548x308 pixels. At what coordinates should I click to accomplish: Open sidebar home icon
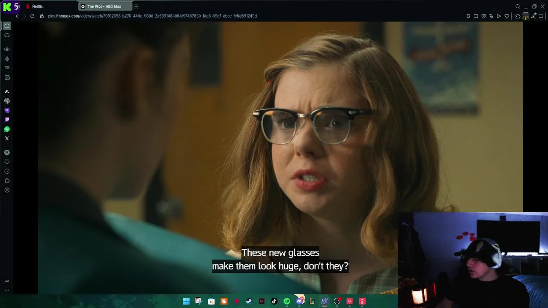point(7,26)
